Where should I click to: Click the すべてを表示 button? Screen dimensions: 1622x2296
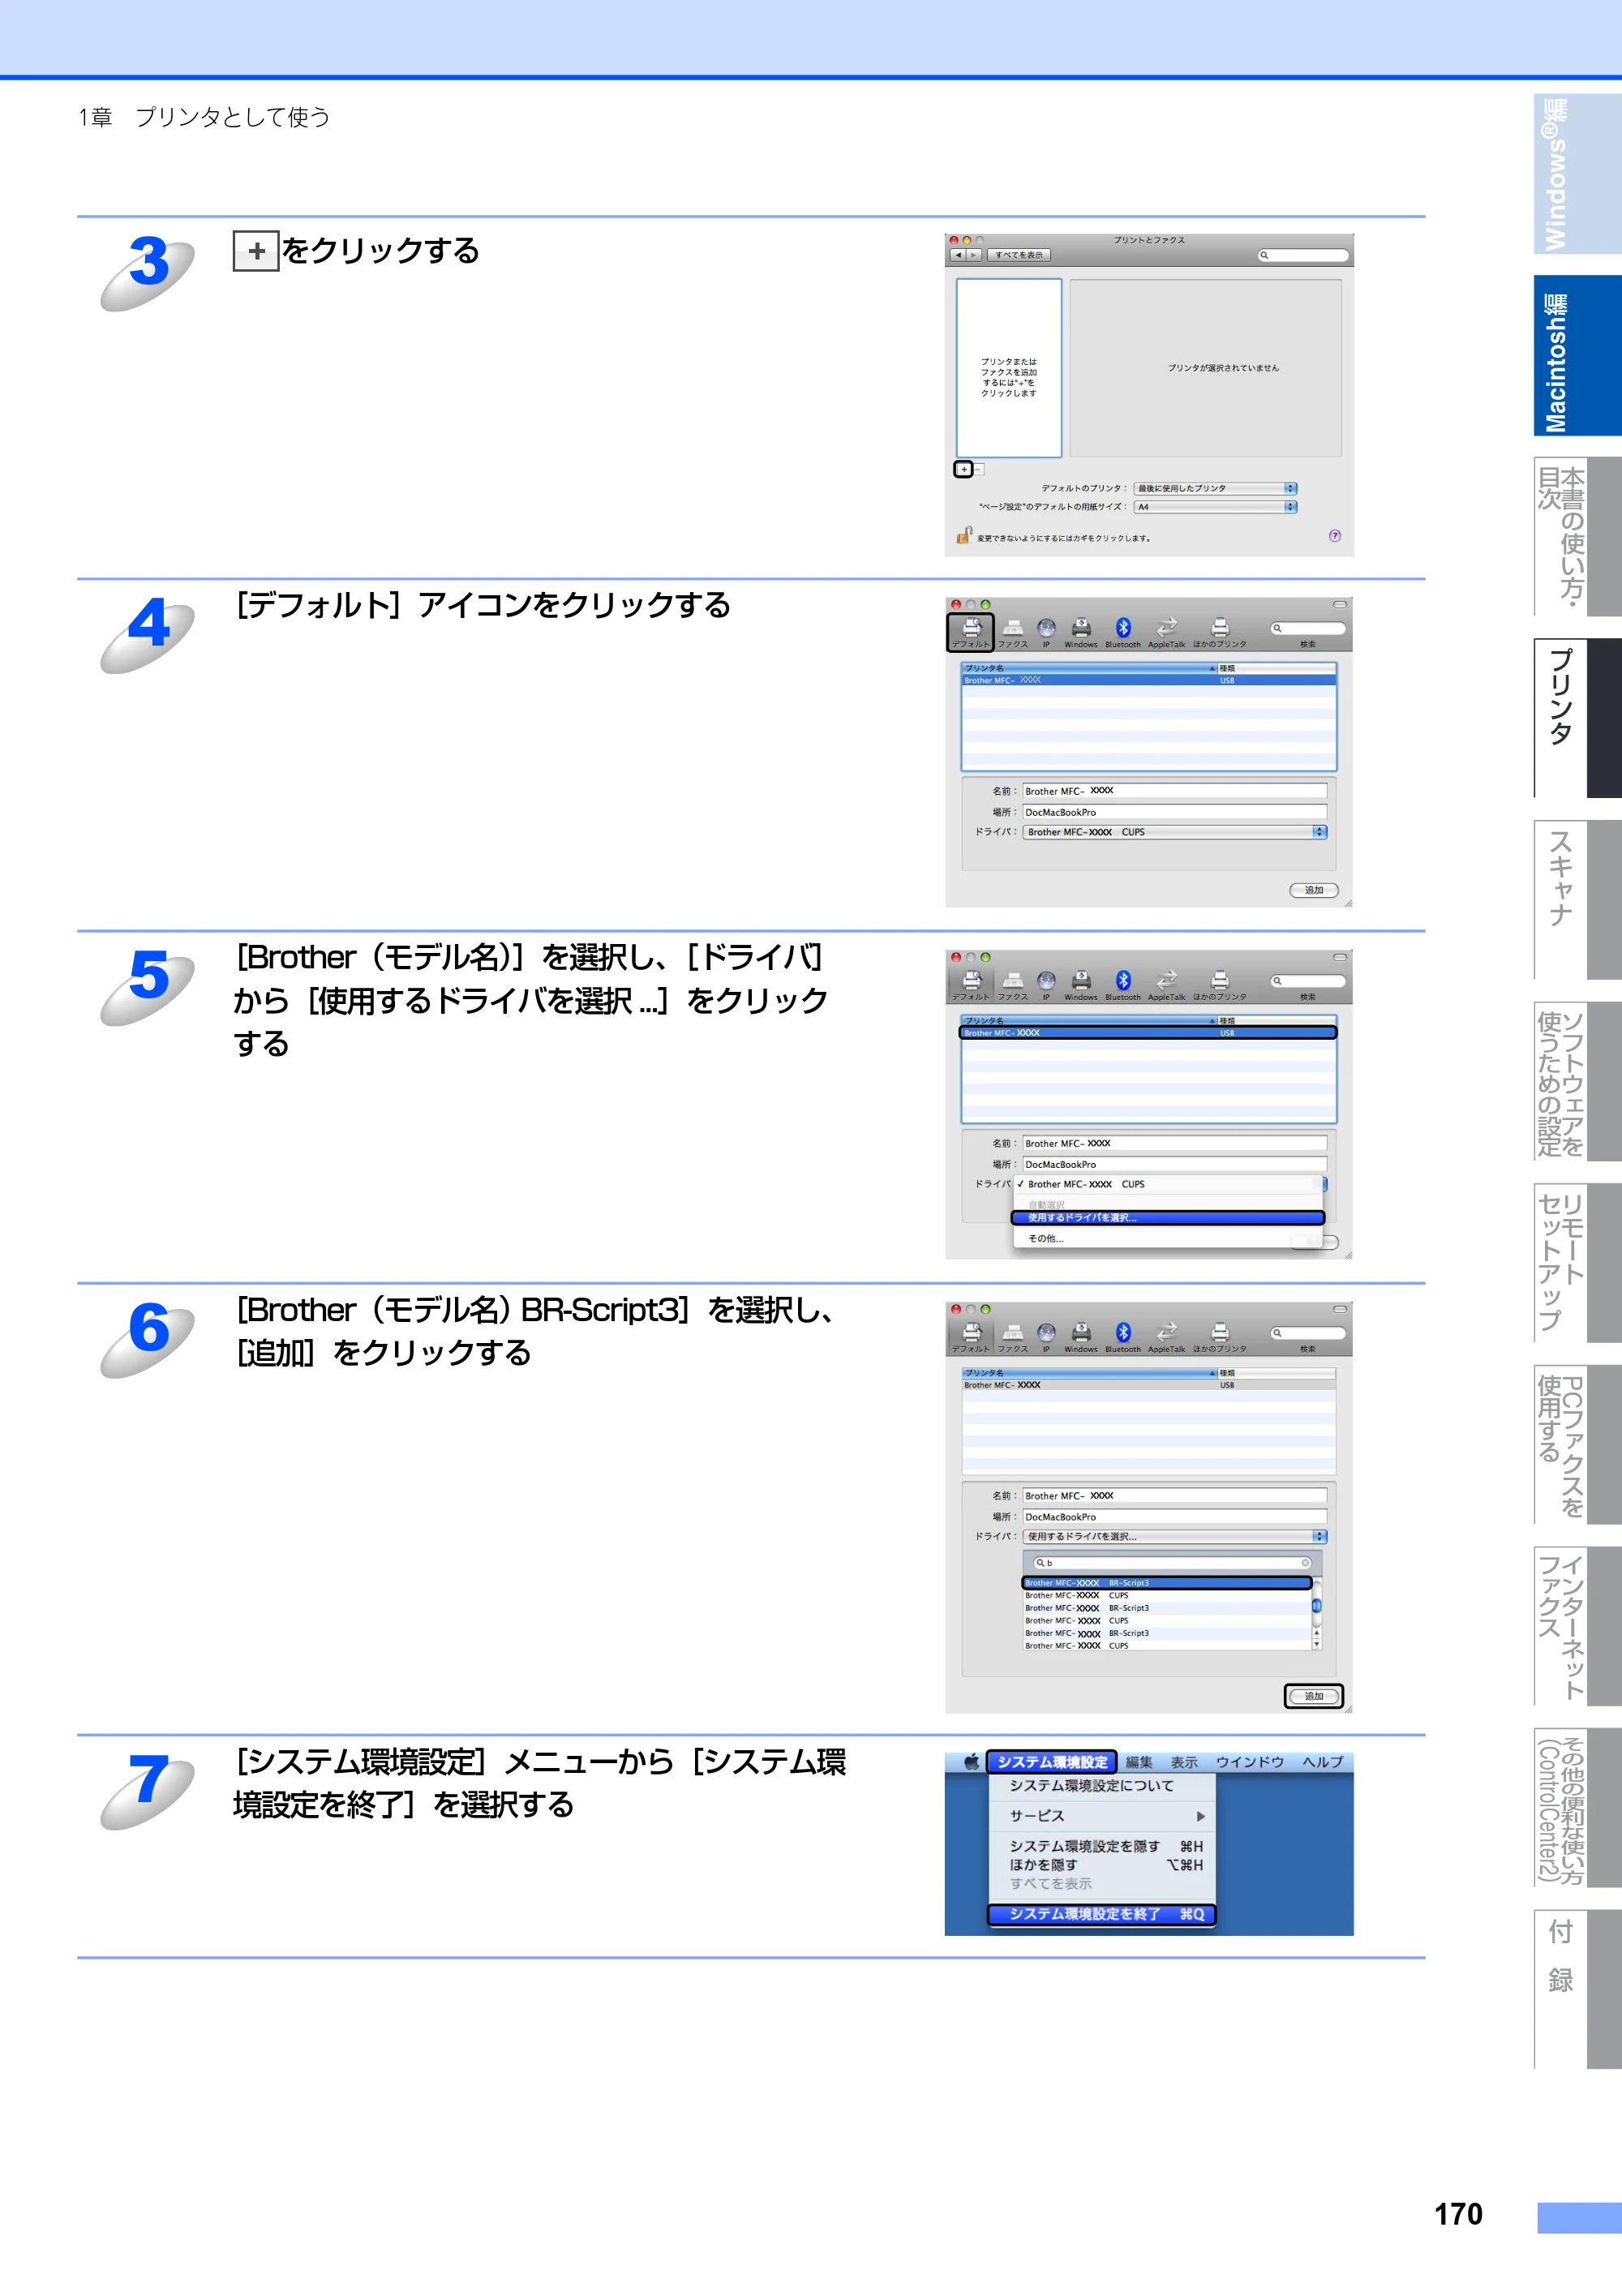[x=1018, y=255]
